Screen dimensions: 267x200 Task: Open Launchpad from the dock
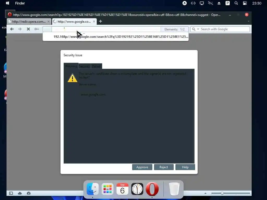tap(107, 189)
